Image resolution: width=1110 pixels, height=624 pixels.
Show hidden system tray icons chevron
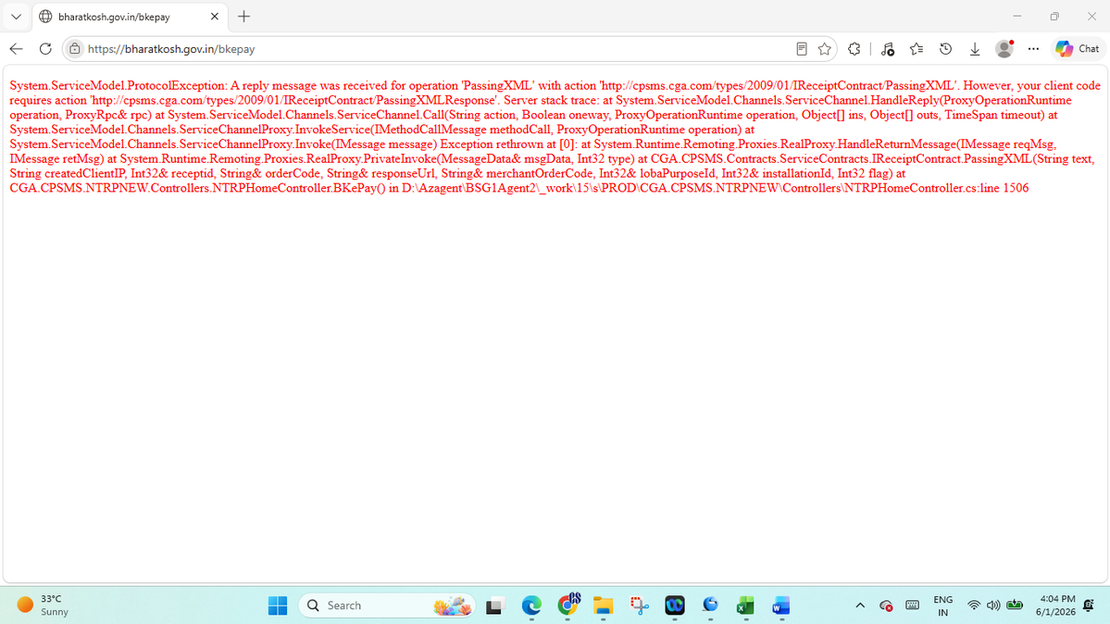860,605
